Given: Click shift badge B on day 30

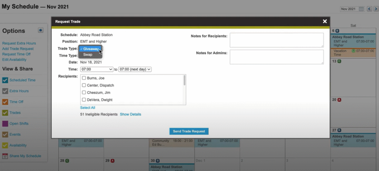Looking at the screenshot, I should [x=158, y=161].
